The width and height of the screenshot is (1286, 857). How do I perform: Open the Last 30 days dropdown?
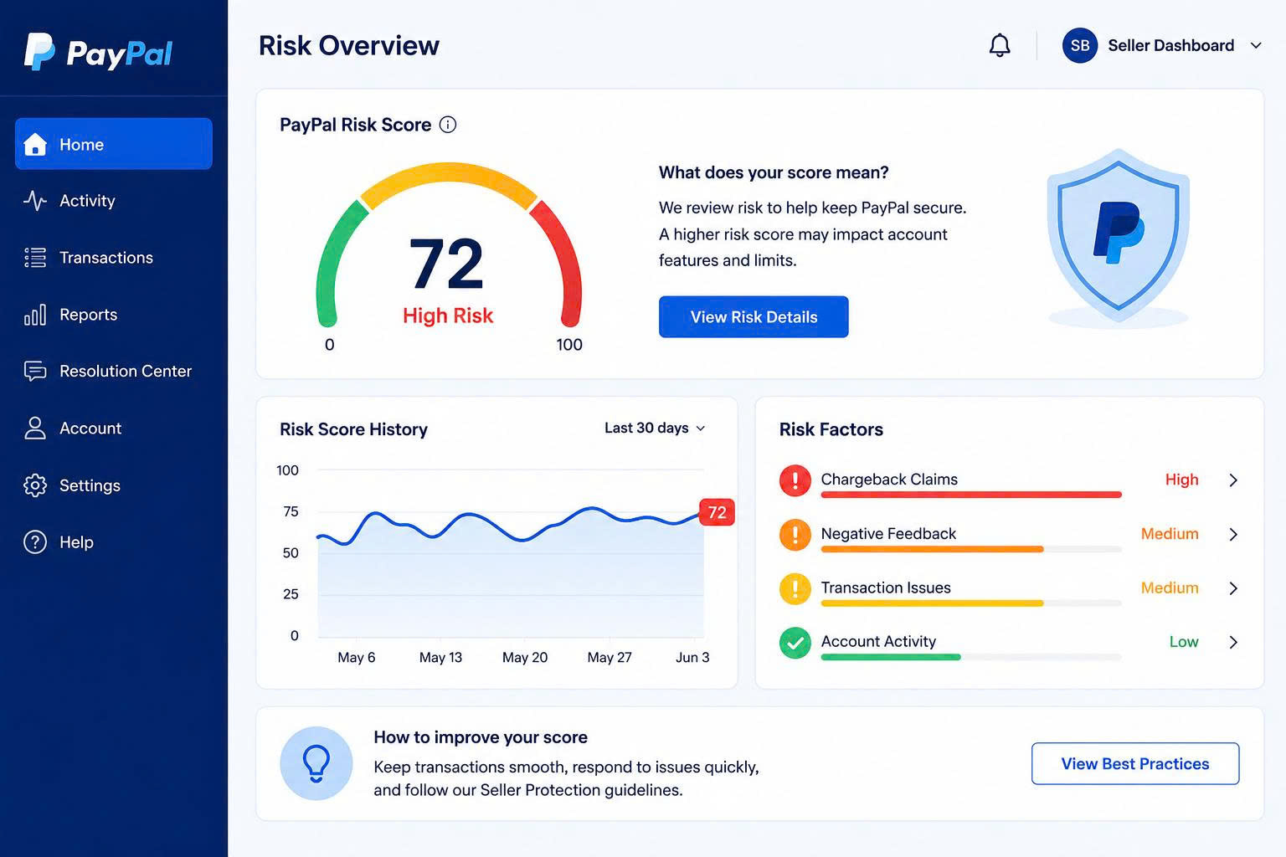(x=655, y=428)
